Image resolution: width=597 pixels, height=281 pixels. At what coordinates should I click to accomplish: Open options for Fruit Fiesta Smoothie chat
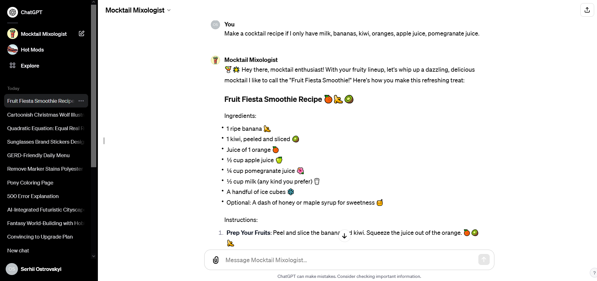point(81,101)
